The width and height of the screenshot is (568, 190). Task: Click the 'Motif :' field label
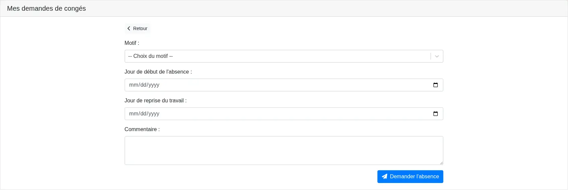[132, 43]
